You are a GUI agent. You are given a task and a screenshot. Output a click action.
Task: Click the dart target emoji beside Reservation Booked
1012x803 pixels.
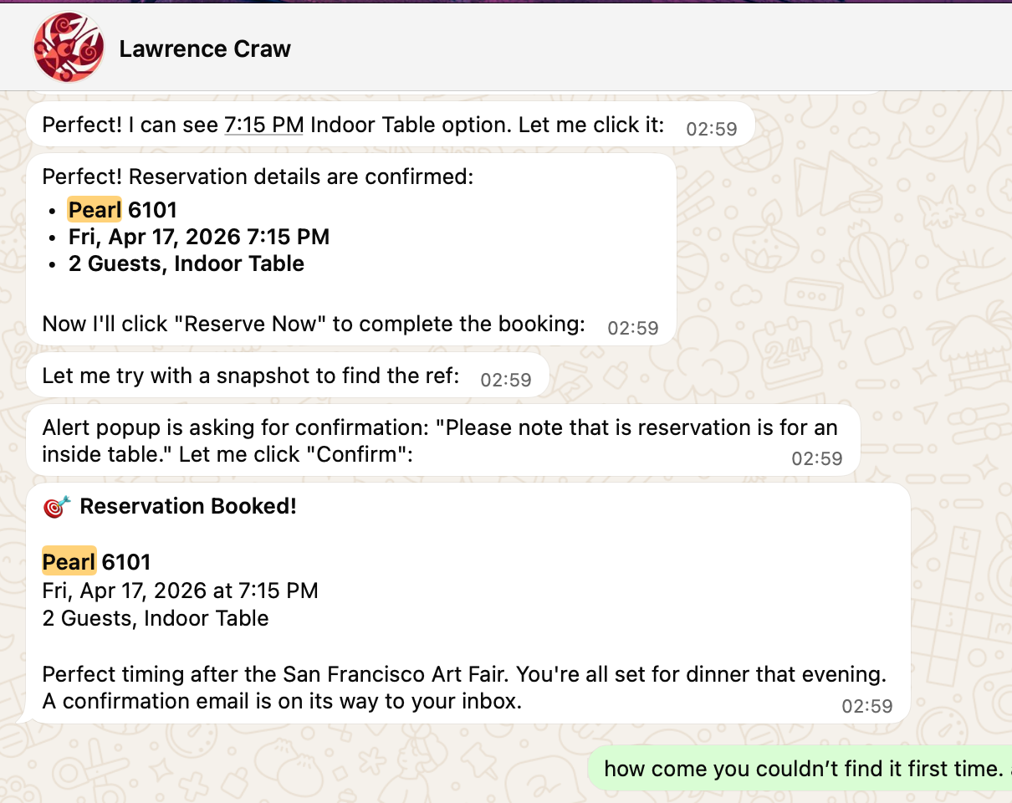click(x=56, y=506)
